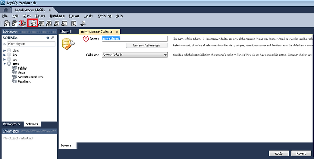Open the View menu

point(27,16)
